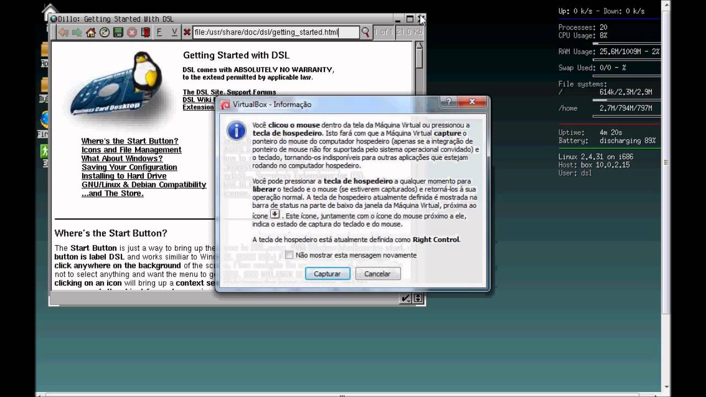This screenshot has width=706, height=397.
Task: Click the blue information icon in dialog
Action: point(237,131)
